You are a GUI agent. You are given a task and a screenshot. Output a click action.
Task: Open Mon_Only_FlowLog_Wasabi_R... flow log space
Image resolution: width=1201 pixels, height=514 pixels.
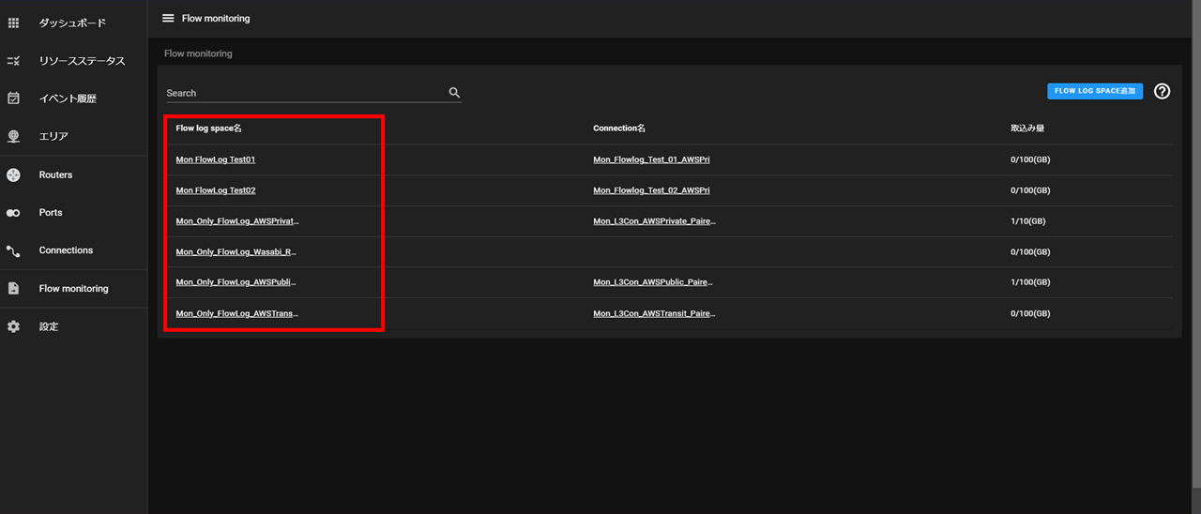coord(236,252)
